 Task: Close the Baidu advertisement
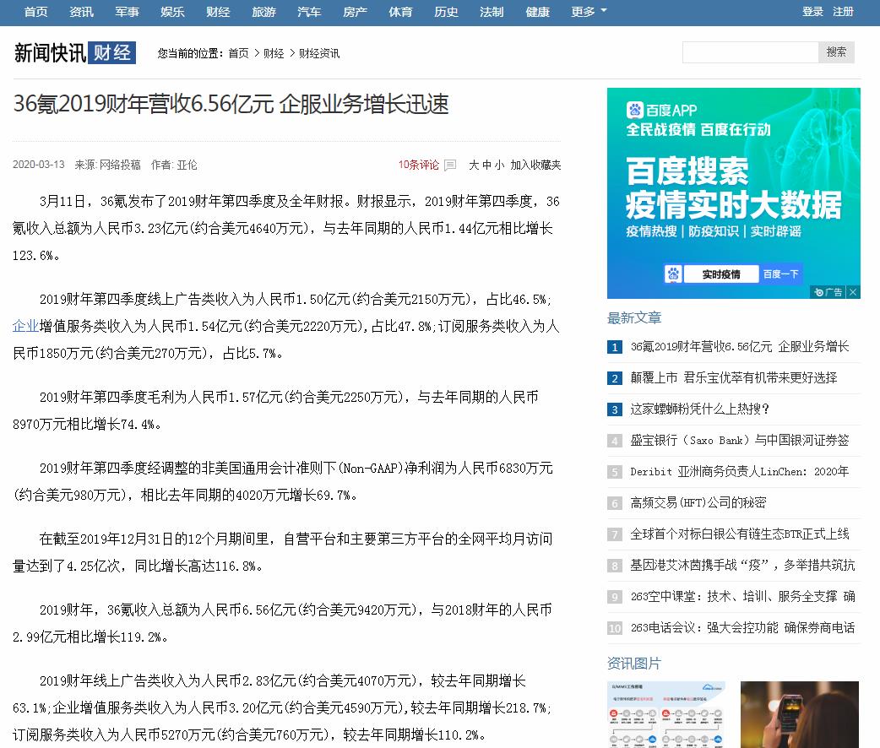coord(853,292)
